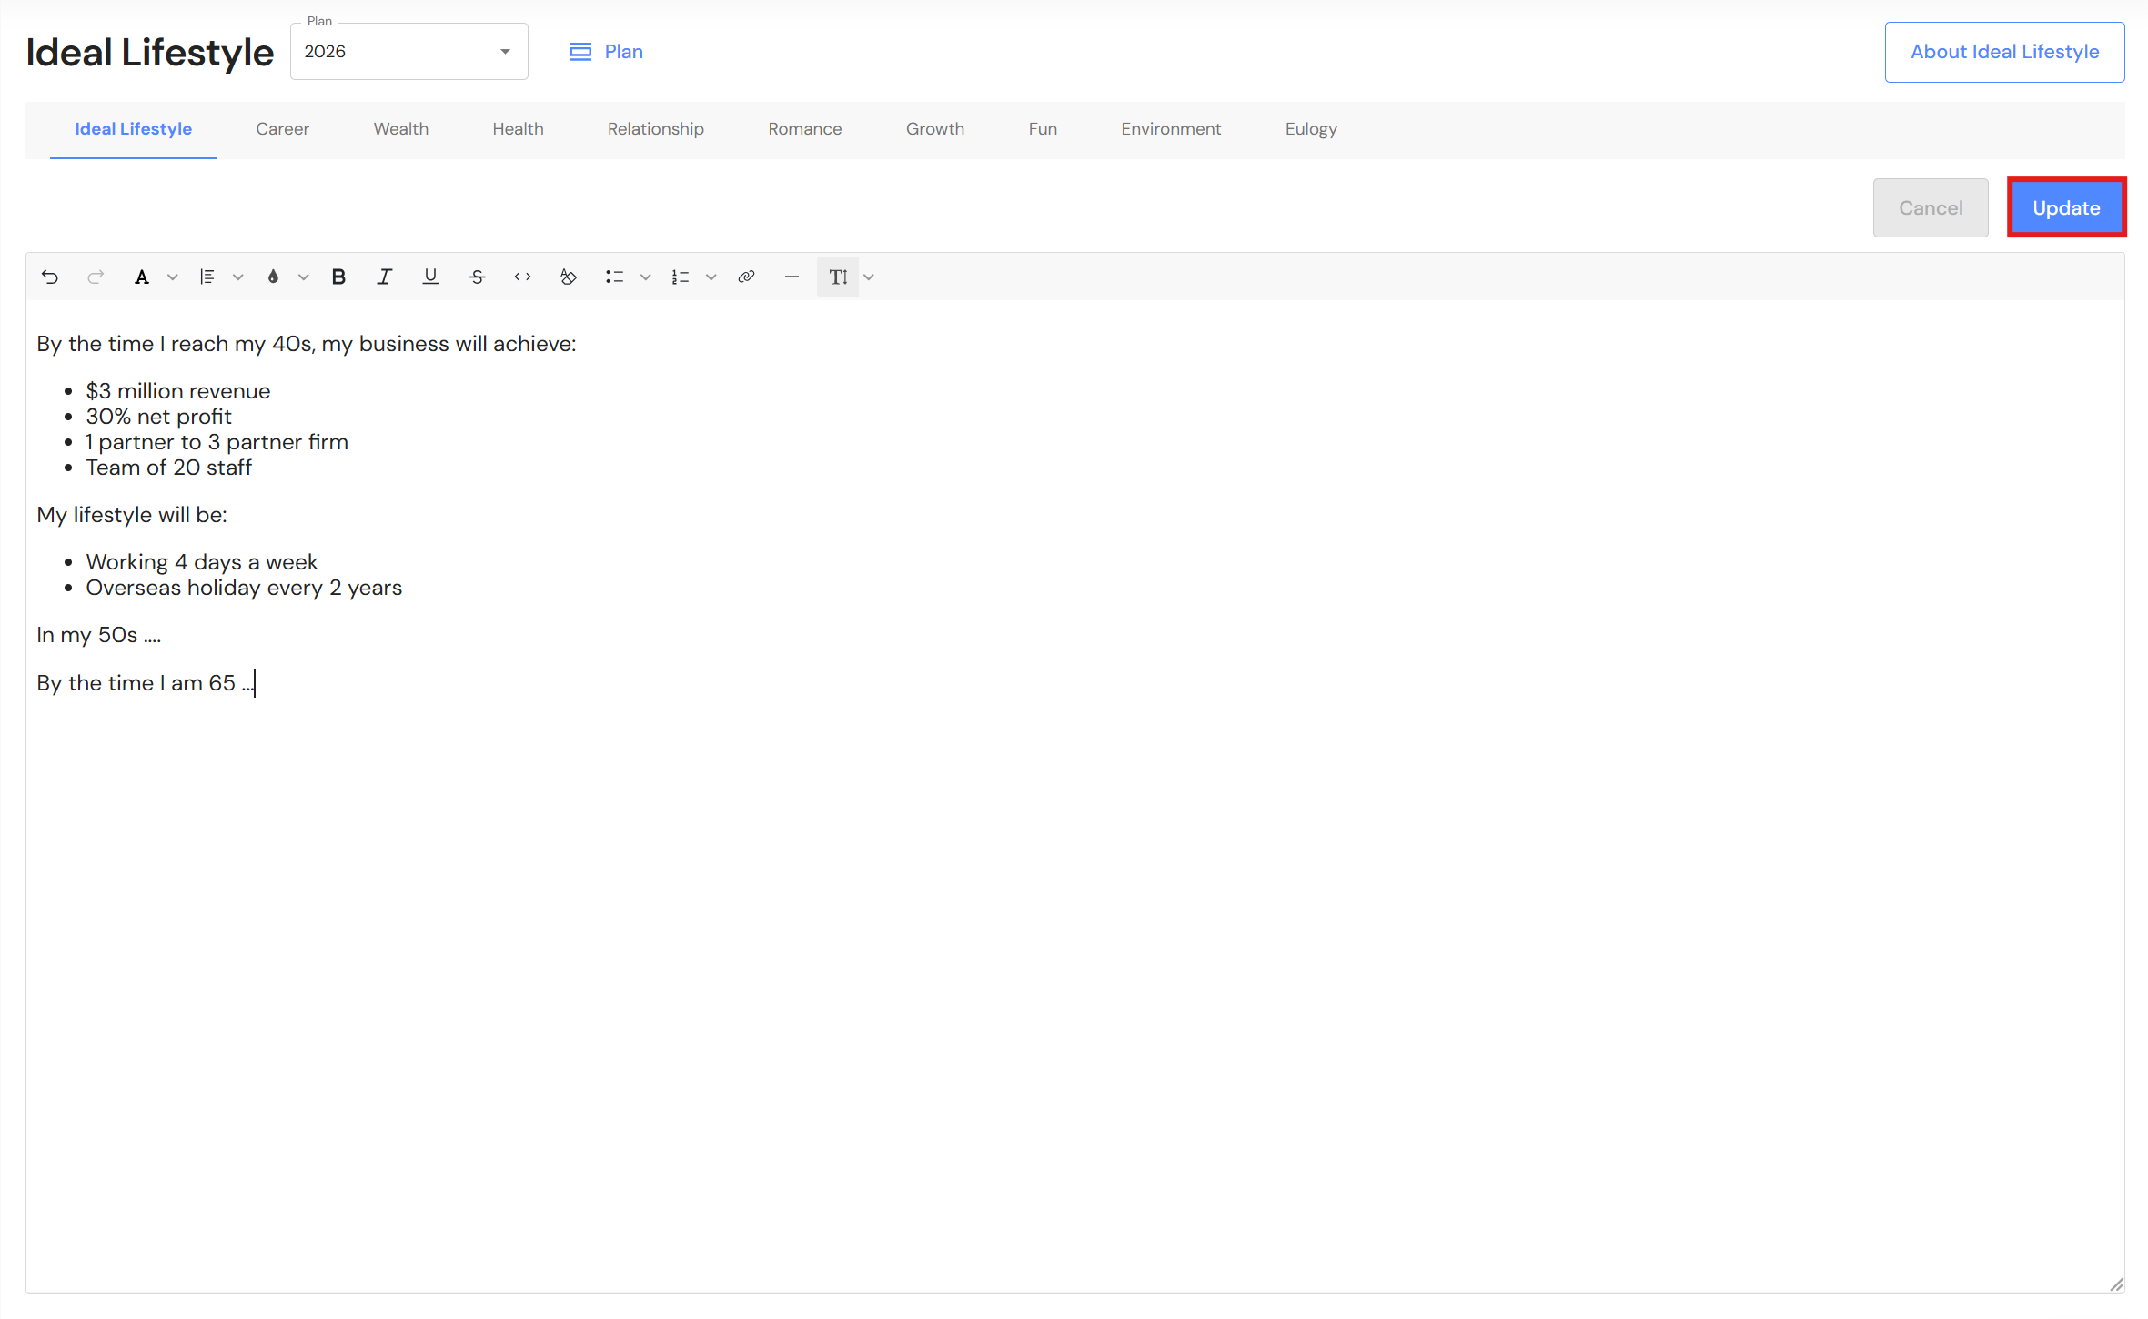Click the bullet list icon
2148x1319 pixels.
click(x=614, y=277)
